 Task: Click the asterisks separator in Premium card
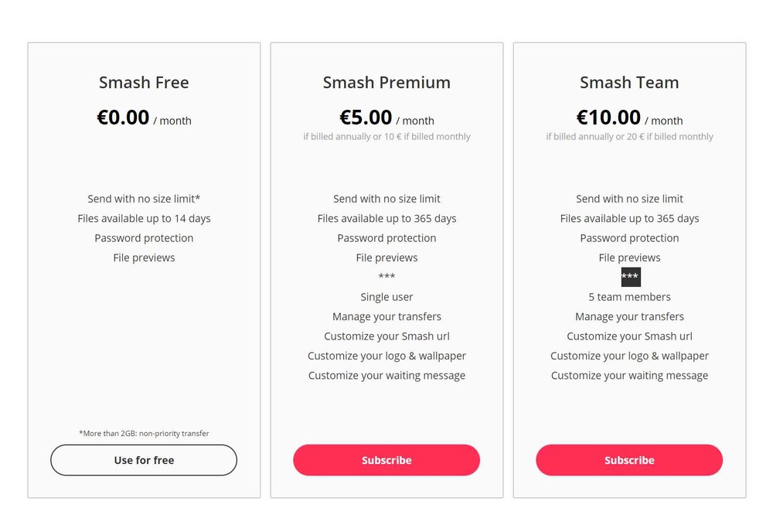(x=386, y=277)
